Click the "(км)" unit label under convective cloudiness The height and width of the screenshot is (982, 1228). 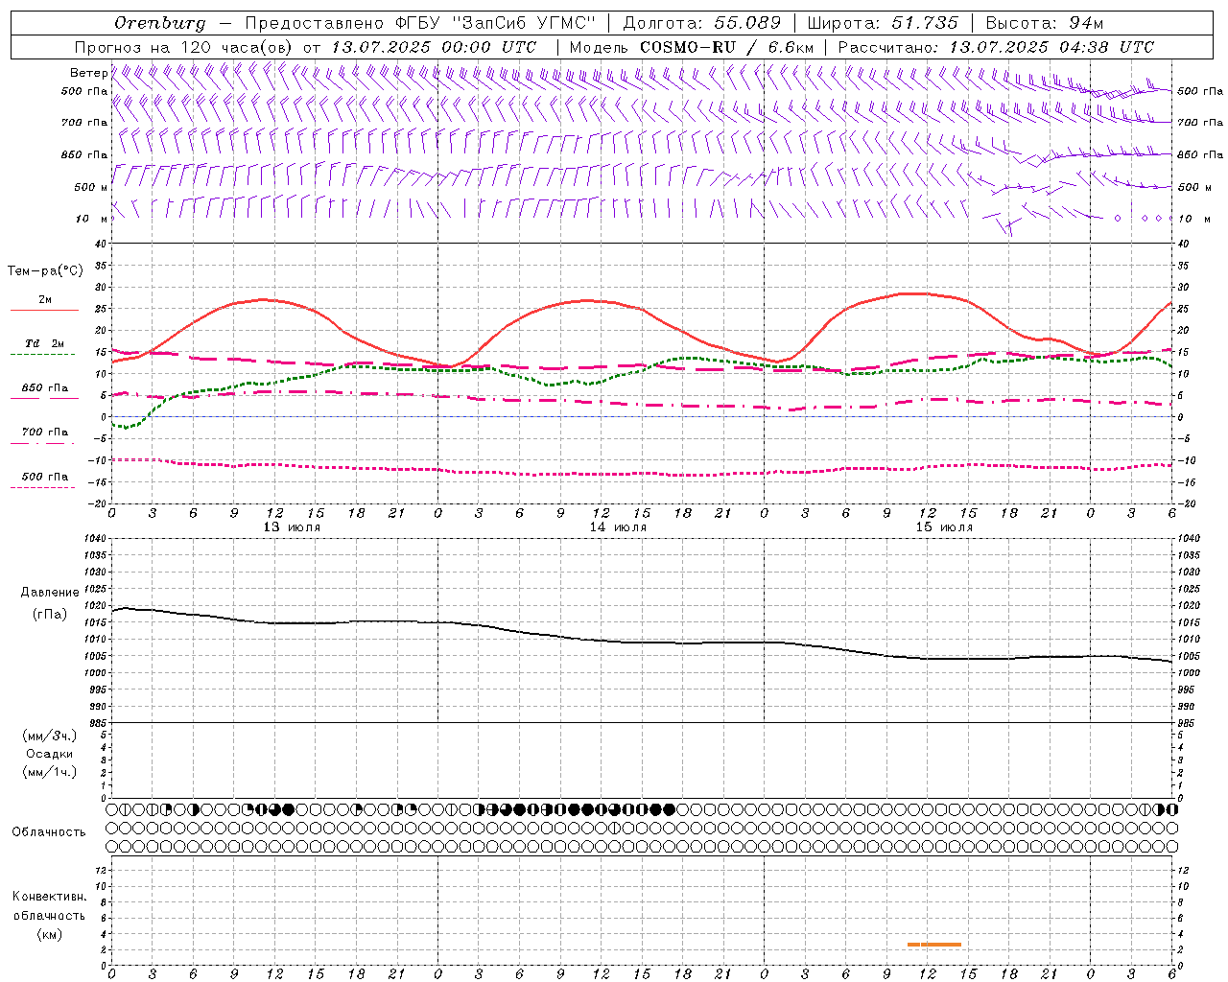coord(49,934)
